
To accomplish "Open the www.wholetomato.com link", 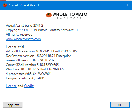I will [x=23, y=39].
